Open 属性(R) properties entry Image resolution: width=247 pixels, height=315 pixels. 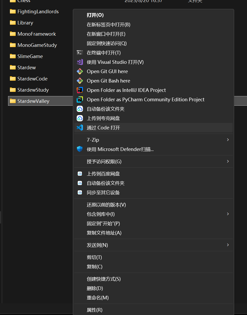coord(153,310)
